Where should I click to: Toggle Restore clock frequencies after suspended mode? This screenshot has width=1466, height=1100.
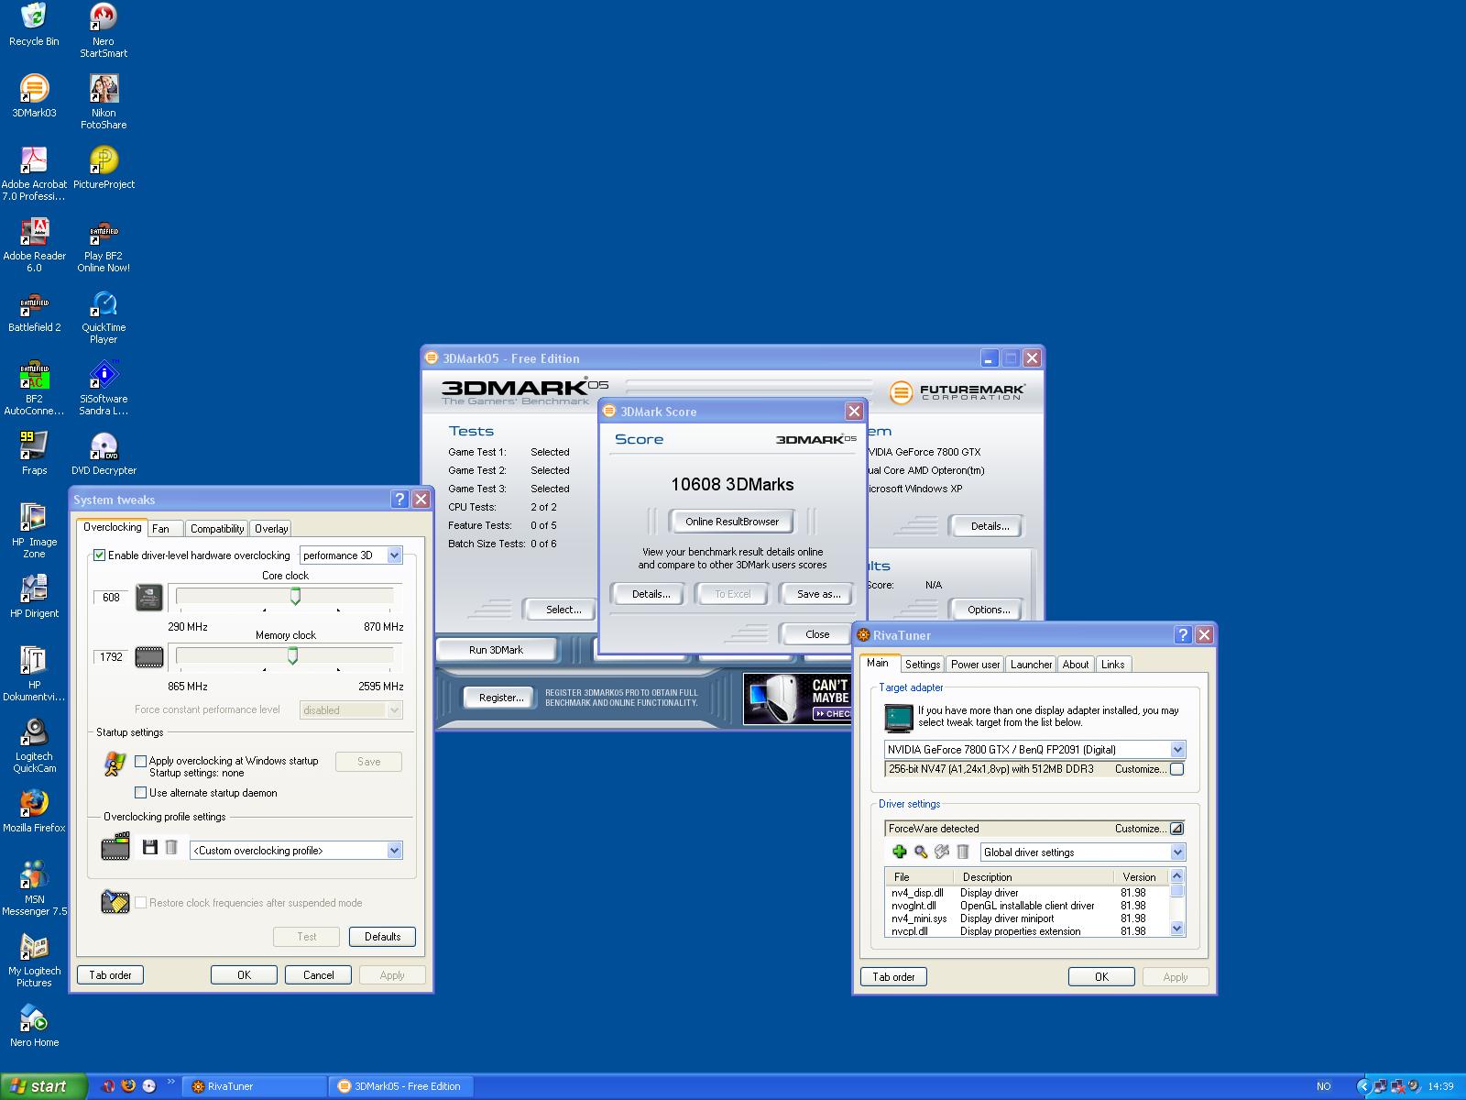point(140,903)
